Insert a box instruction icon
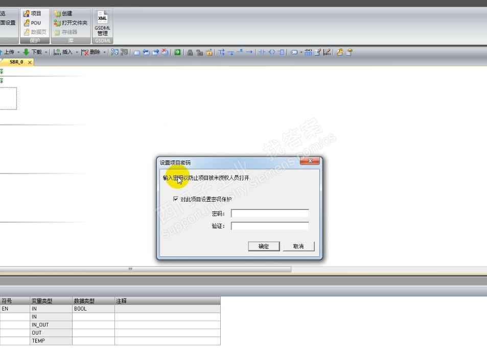The image size is (487, 355). click(281, 52)
